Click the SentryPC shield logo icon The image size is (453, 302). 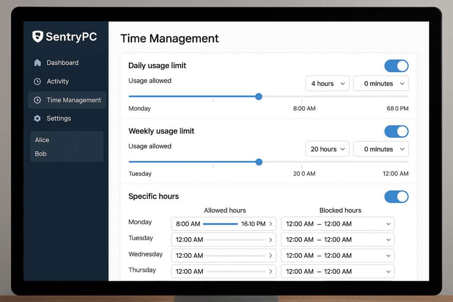coord(38,37)
